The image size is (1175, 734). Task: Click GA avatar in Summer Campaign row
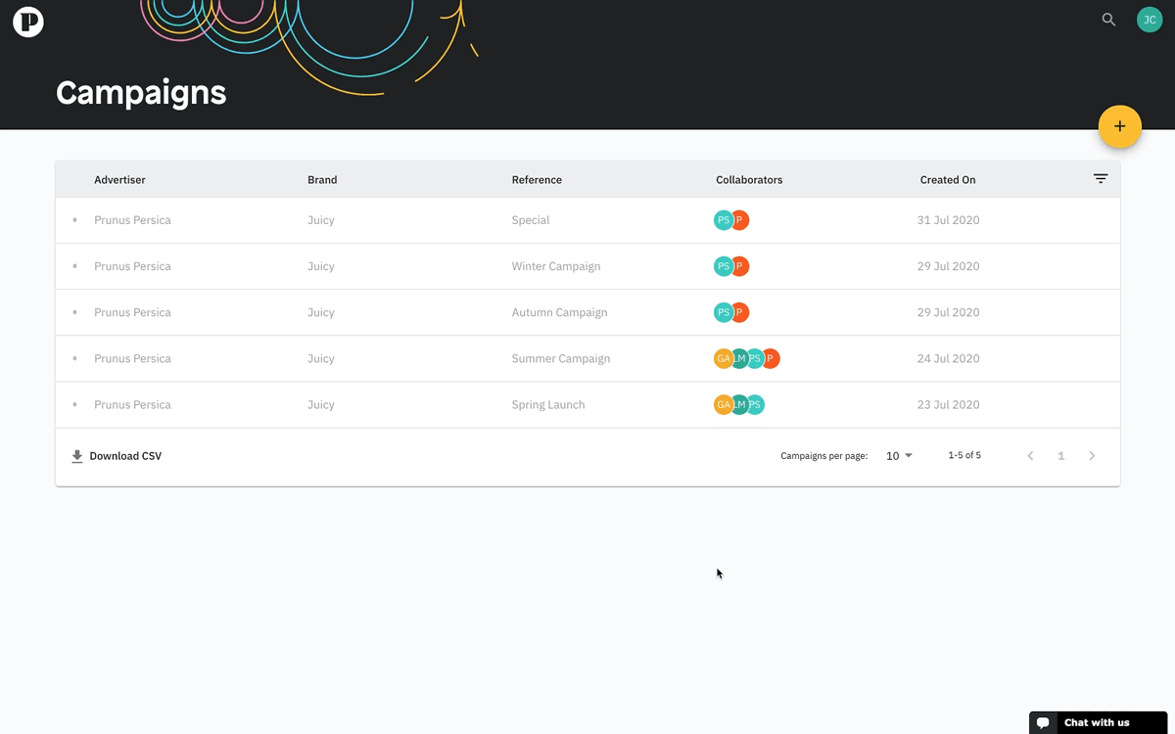pyautogui.click(x=722, y=358)
